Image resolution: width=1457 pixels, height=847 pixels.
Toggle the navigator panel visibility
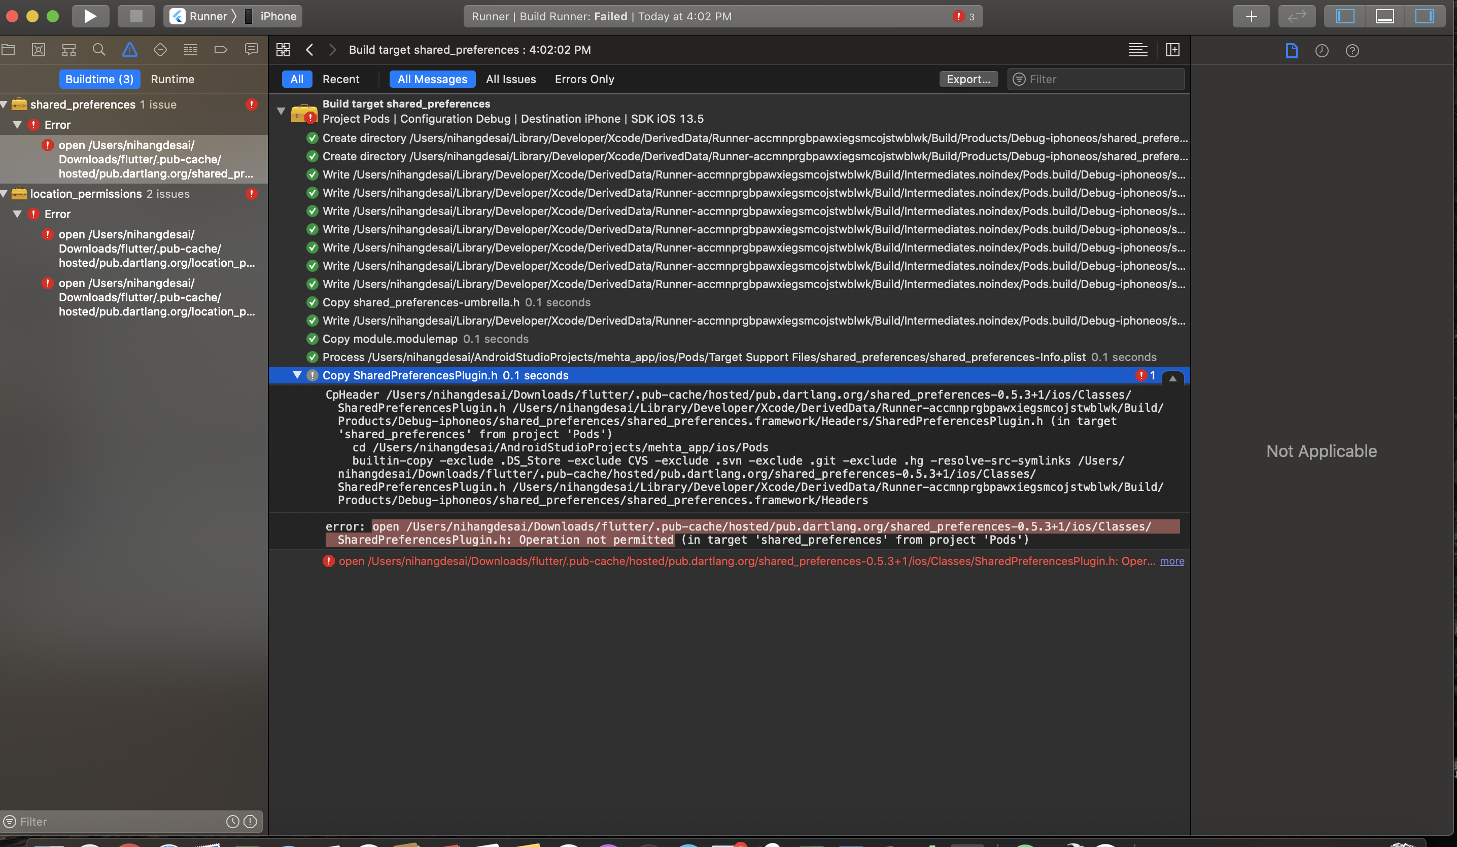1345,16
